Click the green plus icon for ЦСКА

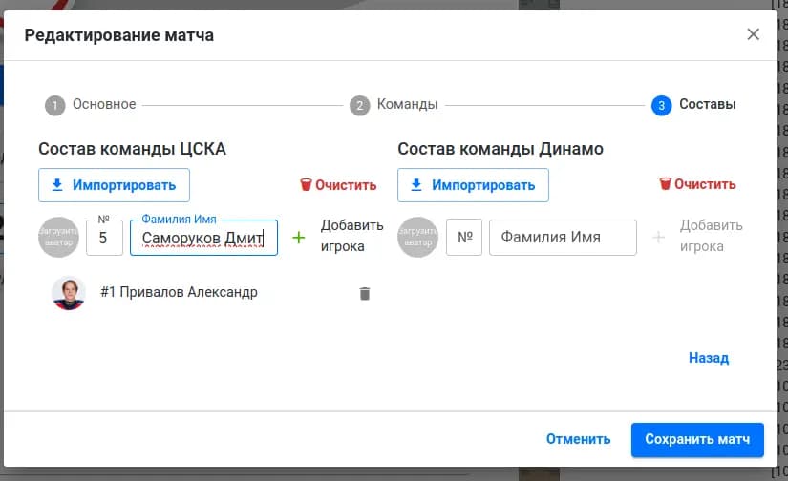299,237
